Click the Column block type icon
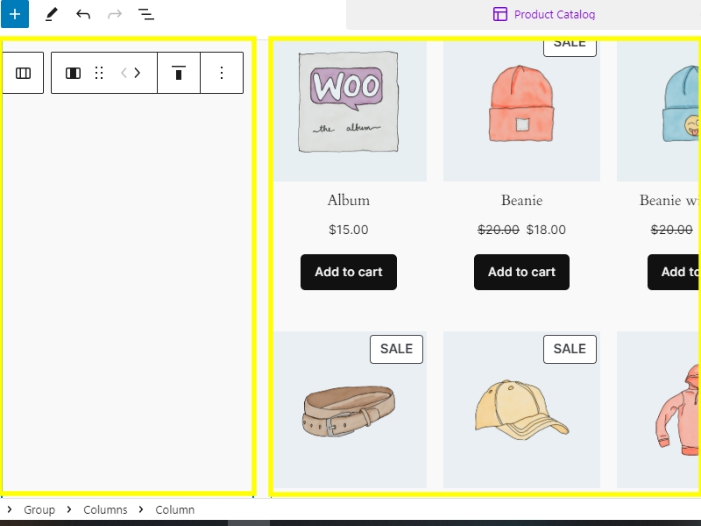Screen dimensions: 701x526 [x=74, y=73]
